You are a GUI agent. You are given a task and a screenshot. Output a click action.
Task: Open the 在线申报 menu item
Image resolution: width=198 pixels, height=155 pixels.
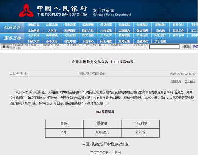tap(70, 41)
